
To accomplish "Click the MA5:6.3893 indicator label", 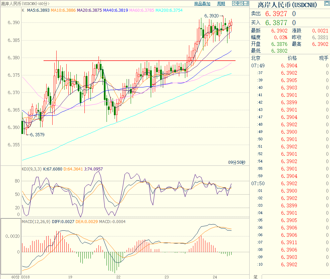I will 38,10.
